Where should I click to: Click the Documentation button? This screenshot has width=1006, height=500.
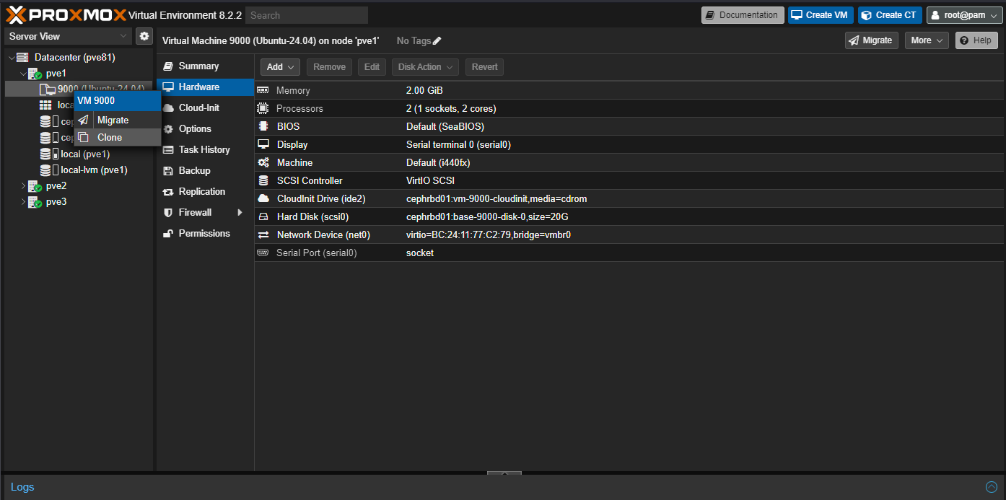pyautogui.click(x=743, y=15)
